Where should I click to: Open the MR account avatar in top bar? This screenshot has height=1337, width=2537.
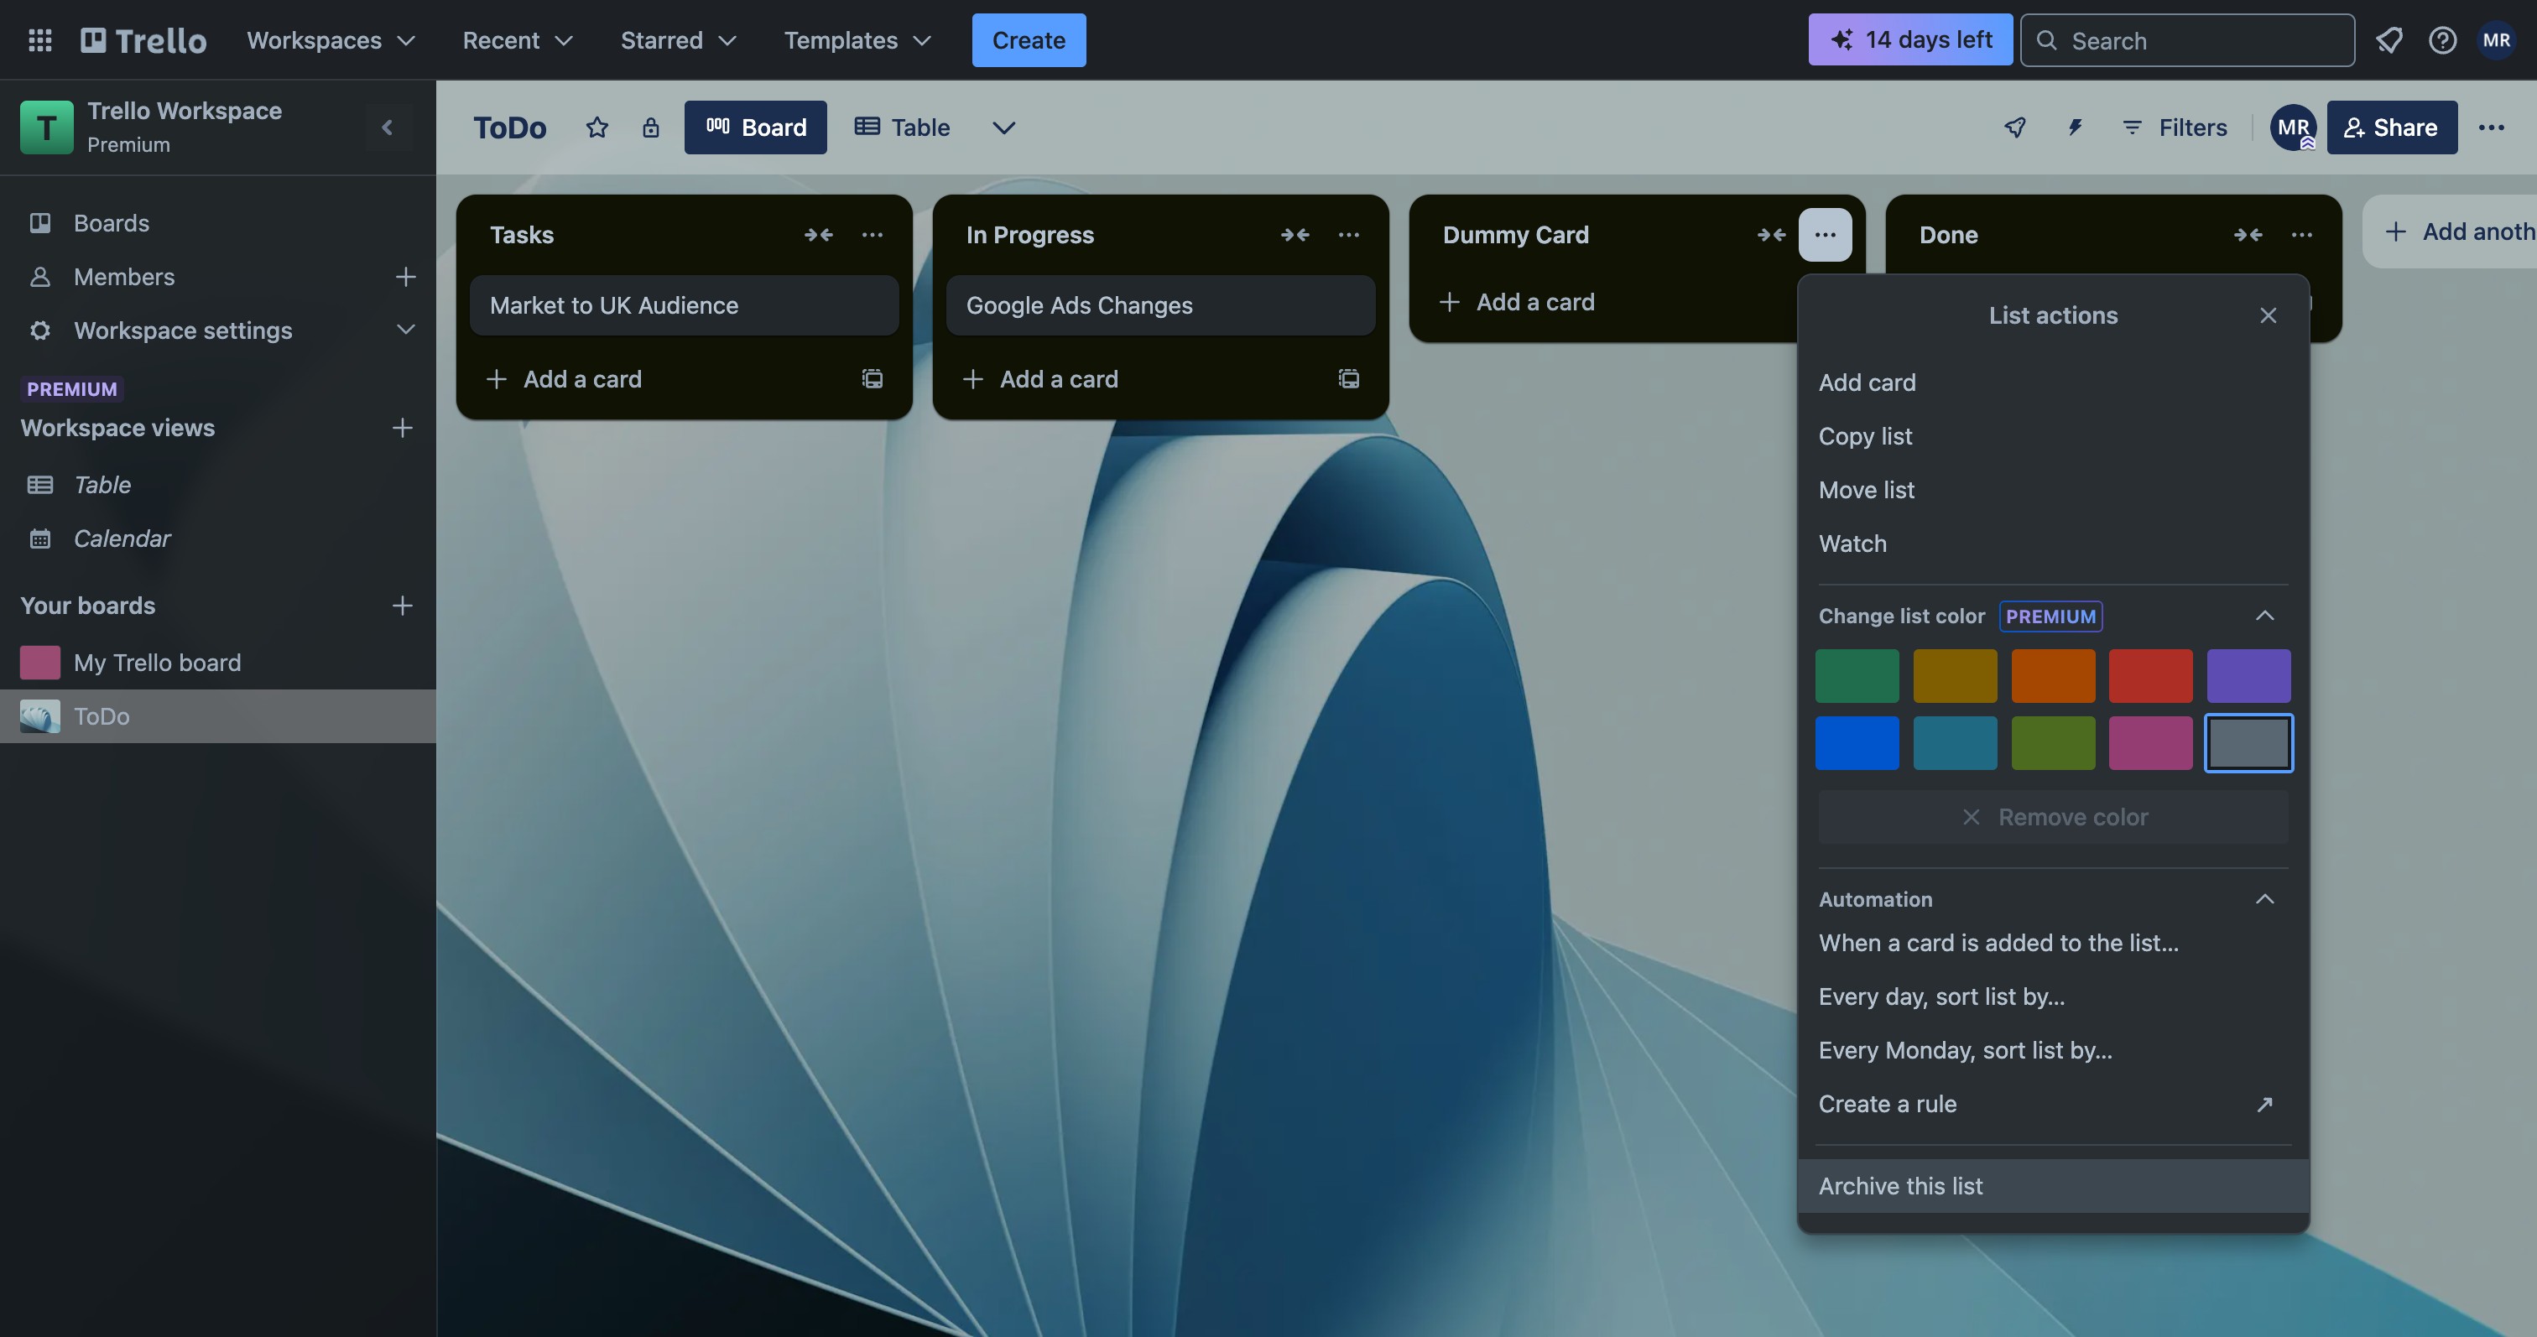(x=2496, y=40)
